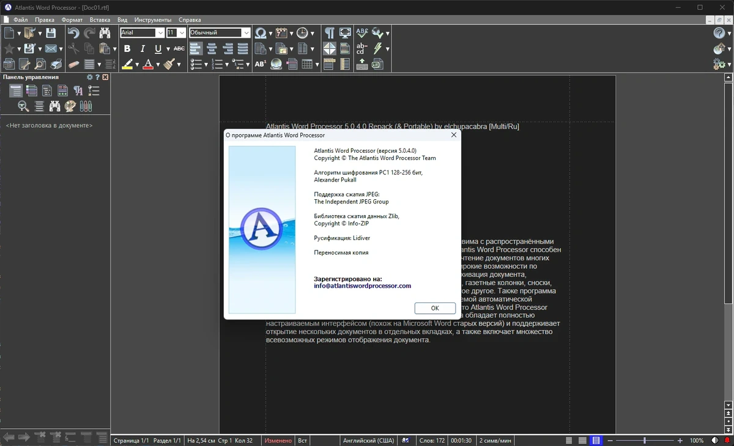Expand the bulleted list dropdown arrow

coord(206,64)
